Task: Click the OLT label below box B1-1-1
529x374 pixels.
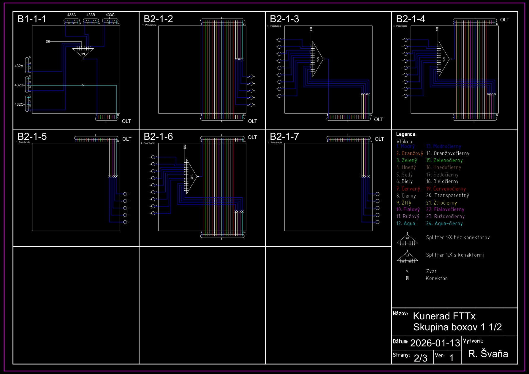Action: pos(126,121)
